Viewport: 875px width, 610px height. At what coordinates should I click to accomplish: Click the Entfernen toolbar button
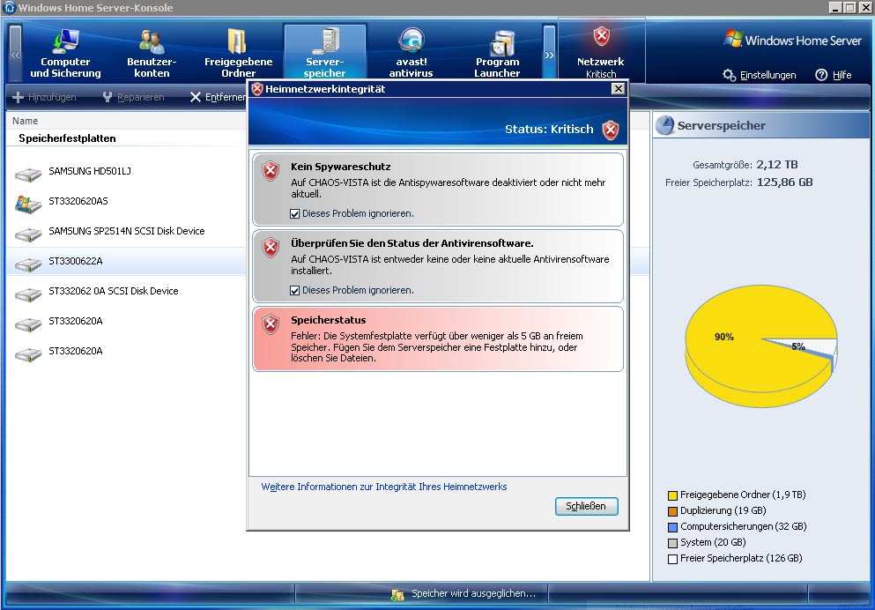[218, 97]
